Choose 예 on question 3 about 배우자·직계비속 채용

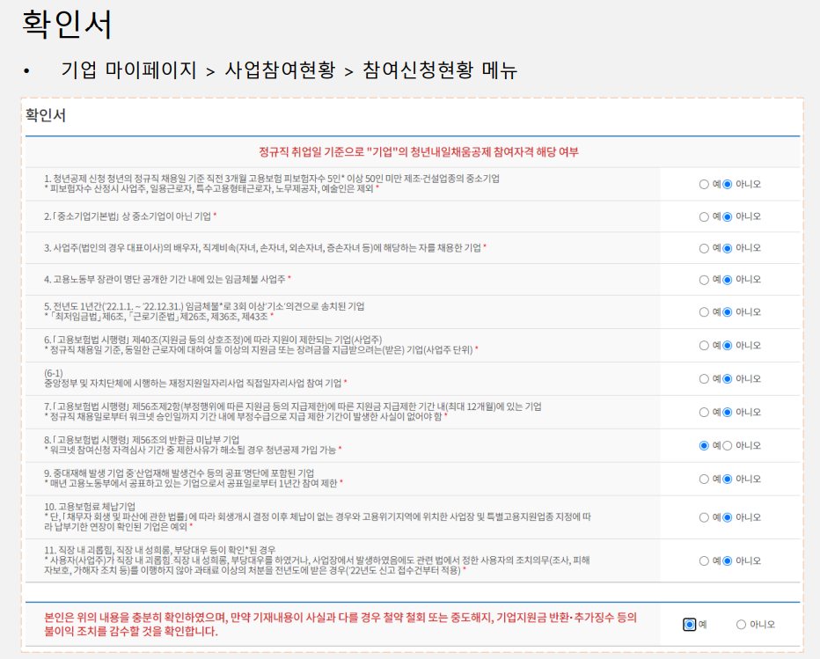704,246
